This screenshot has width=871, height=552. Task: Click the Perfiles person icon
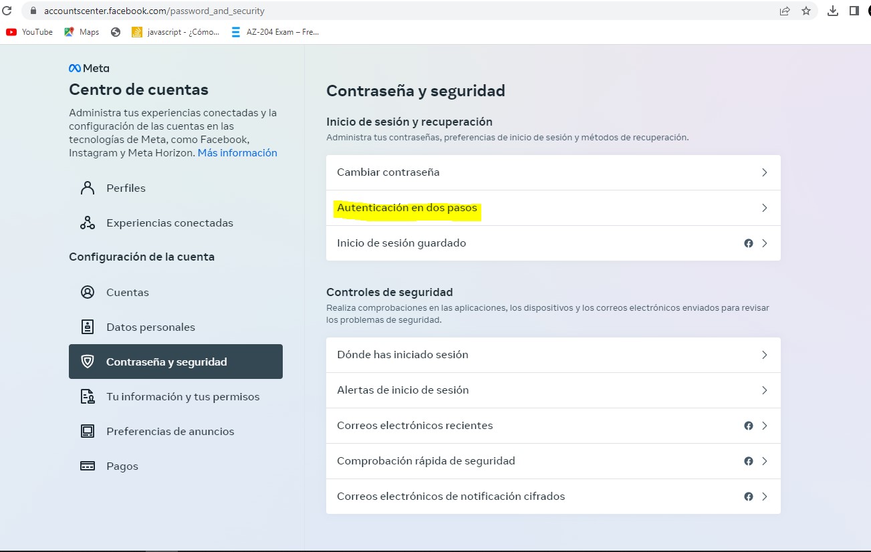point(88,188)
